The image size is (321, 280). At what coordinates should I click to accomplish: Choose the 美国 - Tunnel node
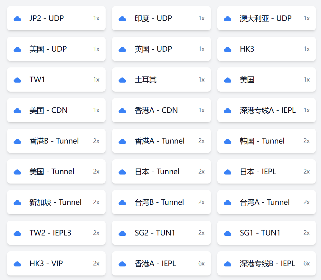[x=56, y=172]
